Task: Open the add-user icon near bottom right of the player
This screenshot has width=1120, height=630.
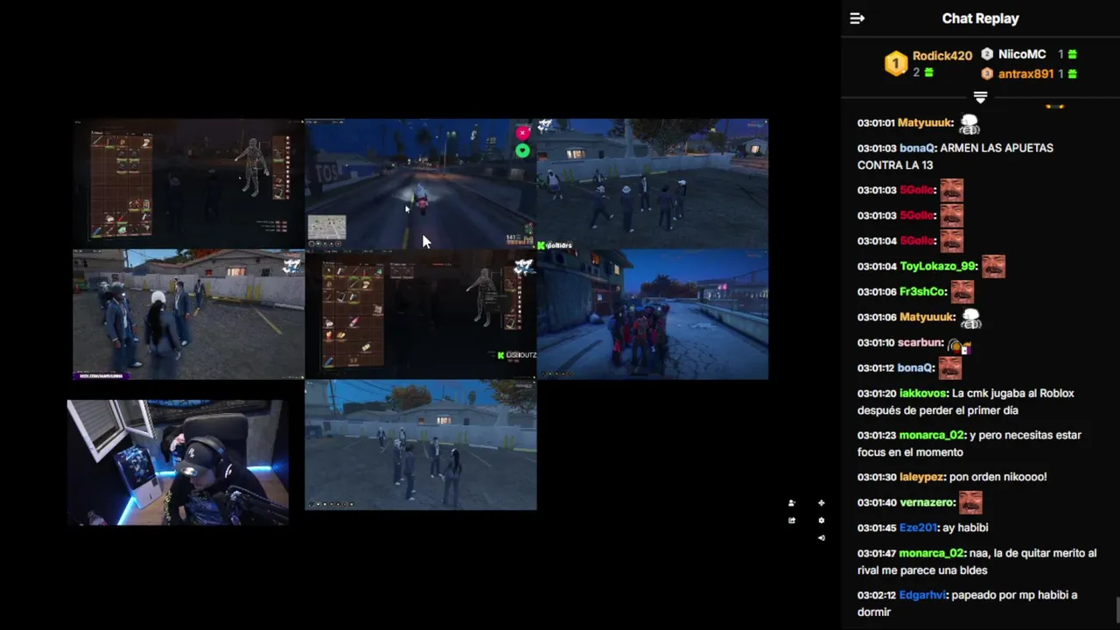Action: (792, 503)
